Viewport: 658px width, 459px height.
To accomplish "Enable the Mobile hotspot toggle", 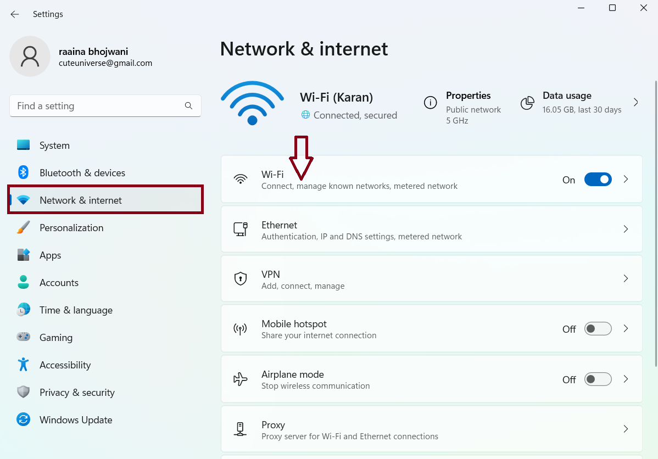I will pyautogui.click(x=598, y=329).
